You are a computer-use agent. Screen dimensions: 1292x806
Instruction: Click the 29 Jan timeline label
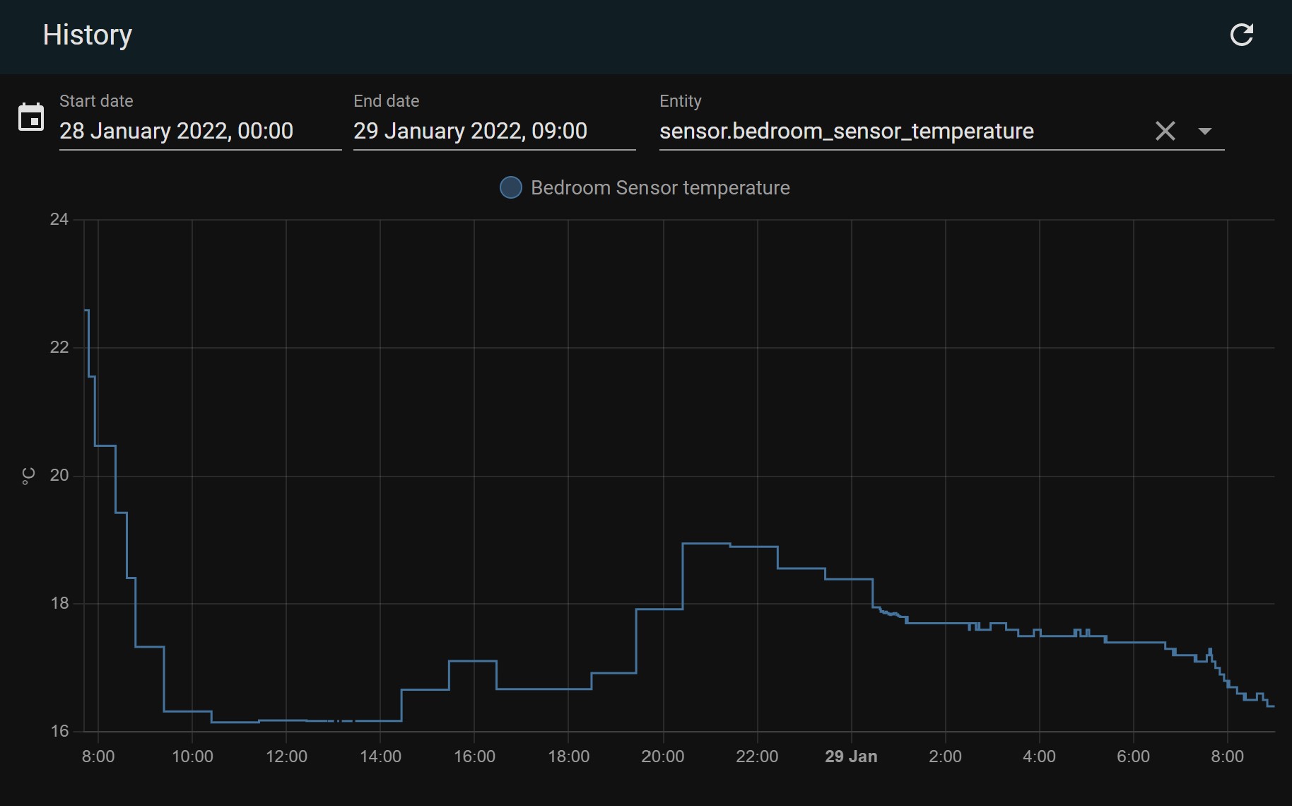(851, 757)
